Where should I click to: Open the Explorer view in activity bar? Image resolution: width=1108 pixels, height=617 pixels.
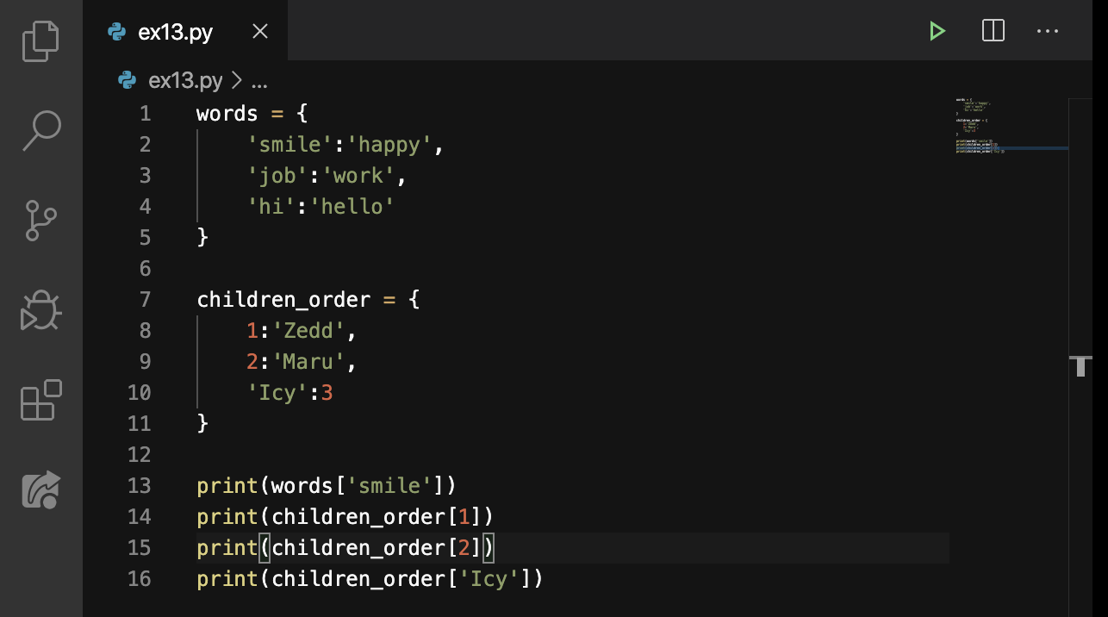[x=40, y=41]
